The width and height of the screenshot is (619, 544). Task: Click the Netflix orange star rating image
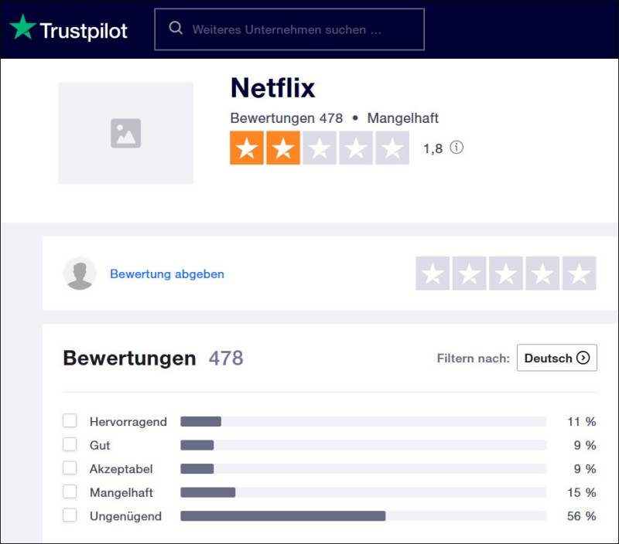point(320,148)
